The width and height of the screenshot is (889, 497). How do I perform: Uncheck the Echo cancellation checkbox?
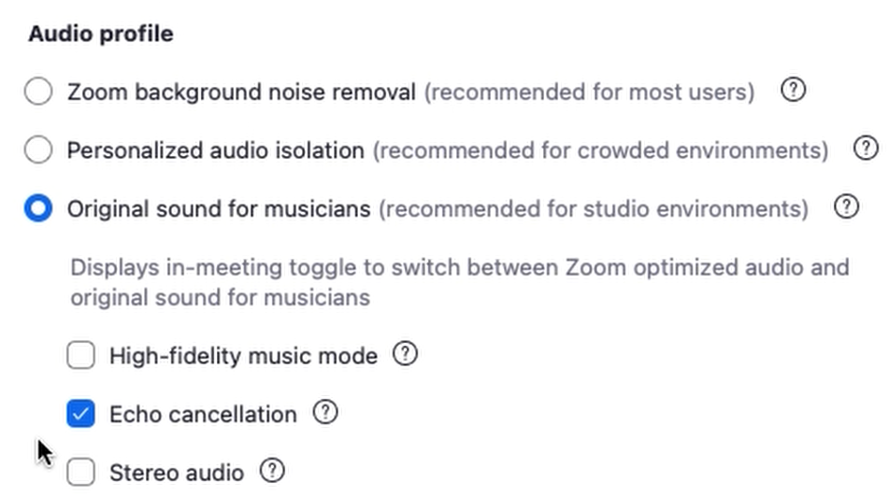click(81, 414)
